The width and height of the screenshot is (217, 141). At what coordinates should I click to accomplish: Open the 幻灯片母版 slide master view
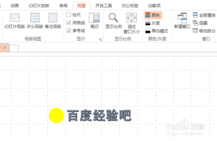(15, 21)
